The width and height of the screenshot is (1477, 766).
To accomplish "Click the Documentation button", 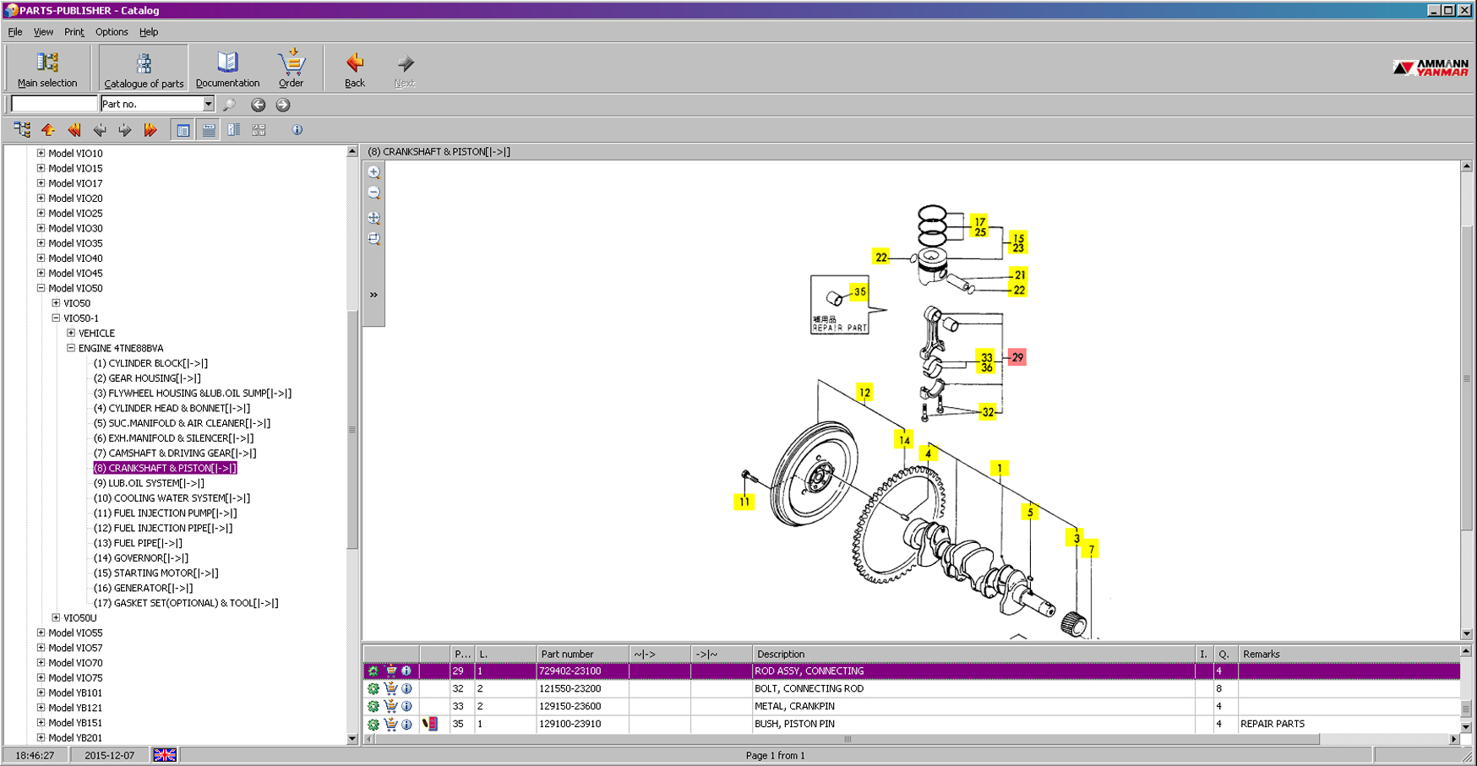I will [227, 68].
